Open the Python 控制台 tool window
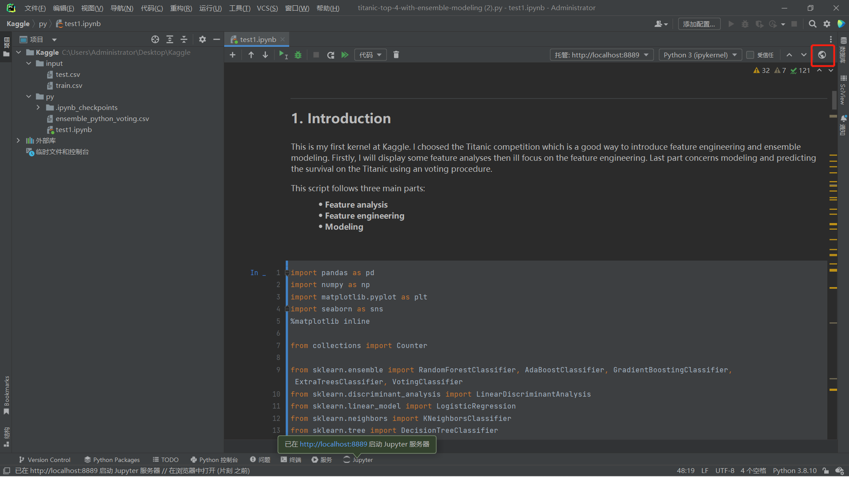849x477 pixels. [214, 460]
